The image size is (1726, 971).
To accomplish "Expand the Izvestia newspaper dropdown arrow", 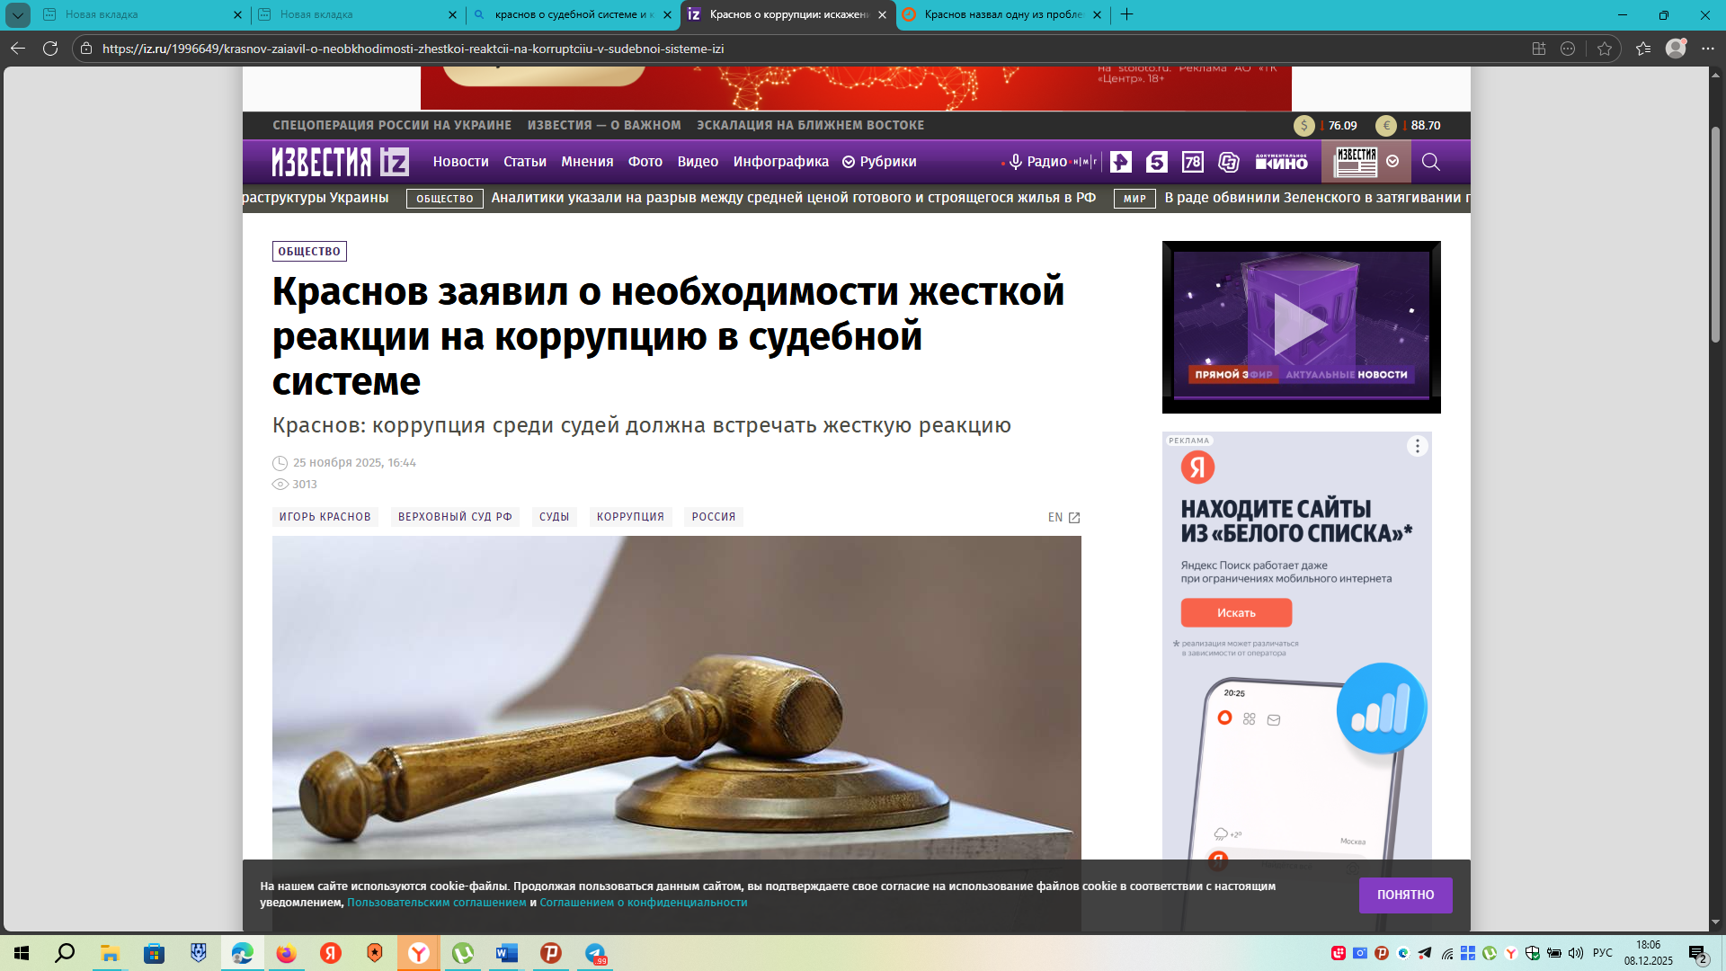I will pyautogui.click(x=1392, y=161).
